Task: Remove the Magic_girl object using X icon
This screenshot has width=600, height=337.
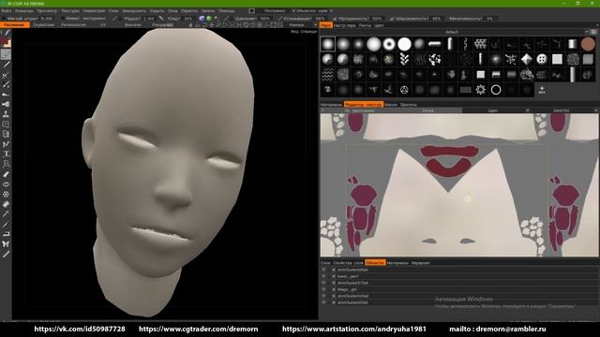Action: coord(334,289)
